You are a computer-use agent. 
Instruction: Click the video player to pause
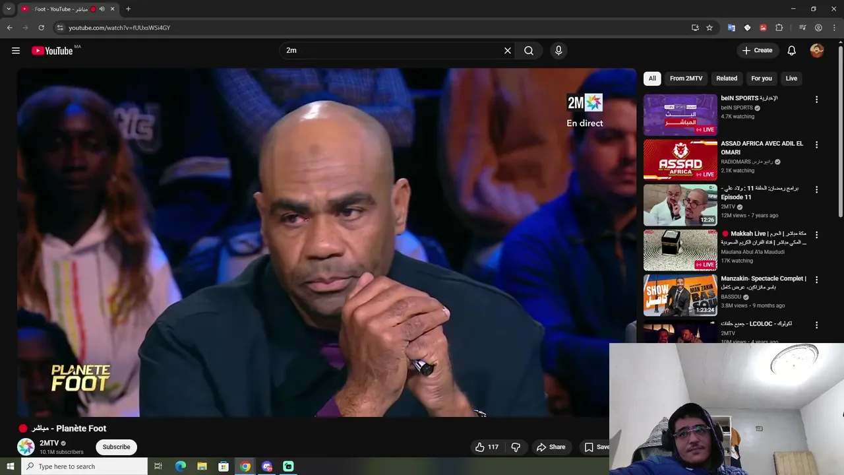326,243
